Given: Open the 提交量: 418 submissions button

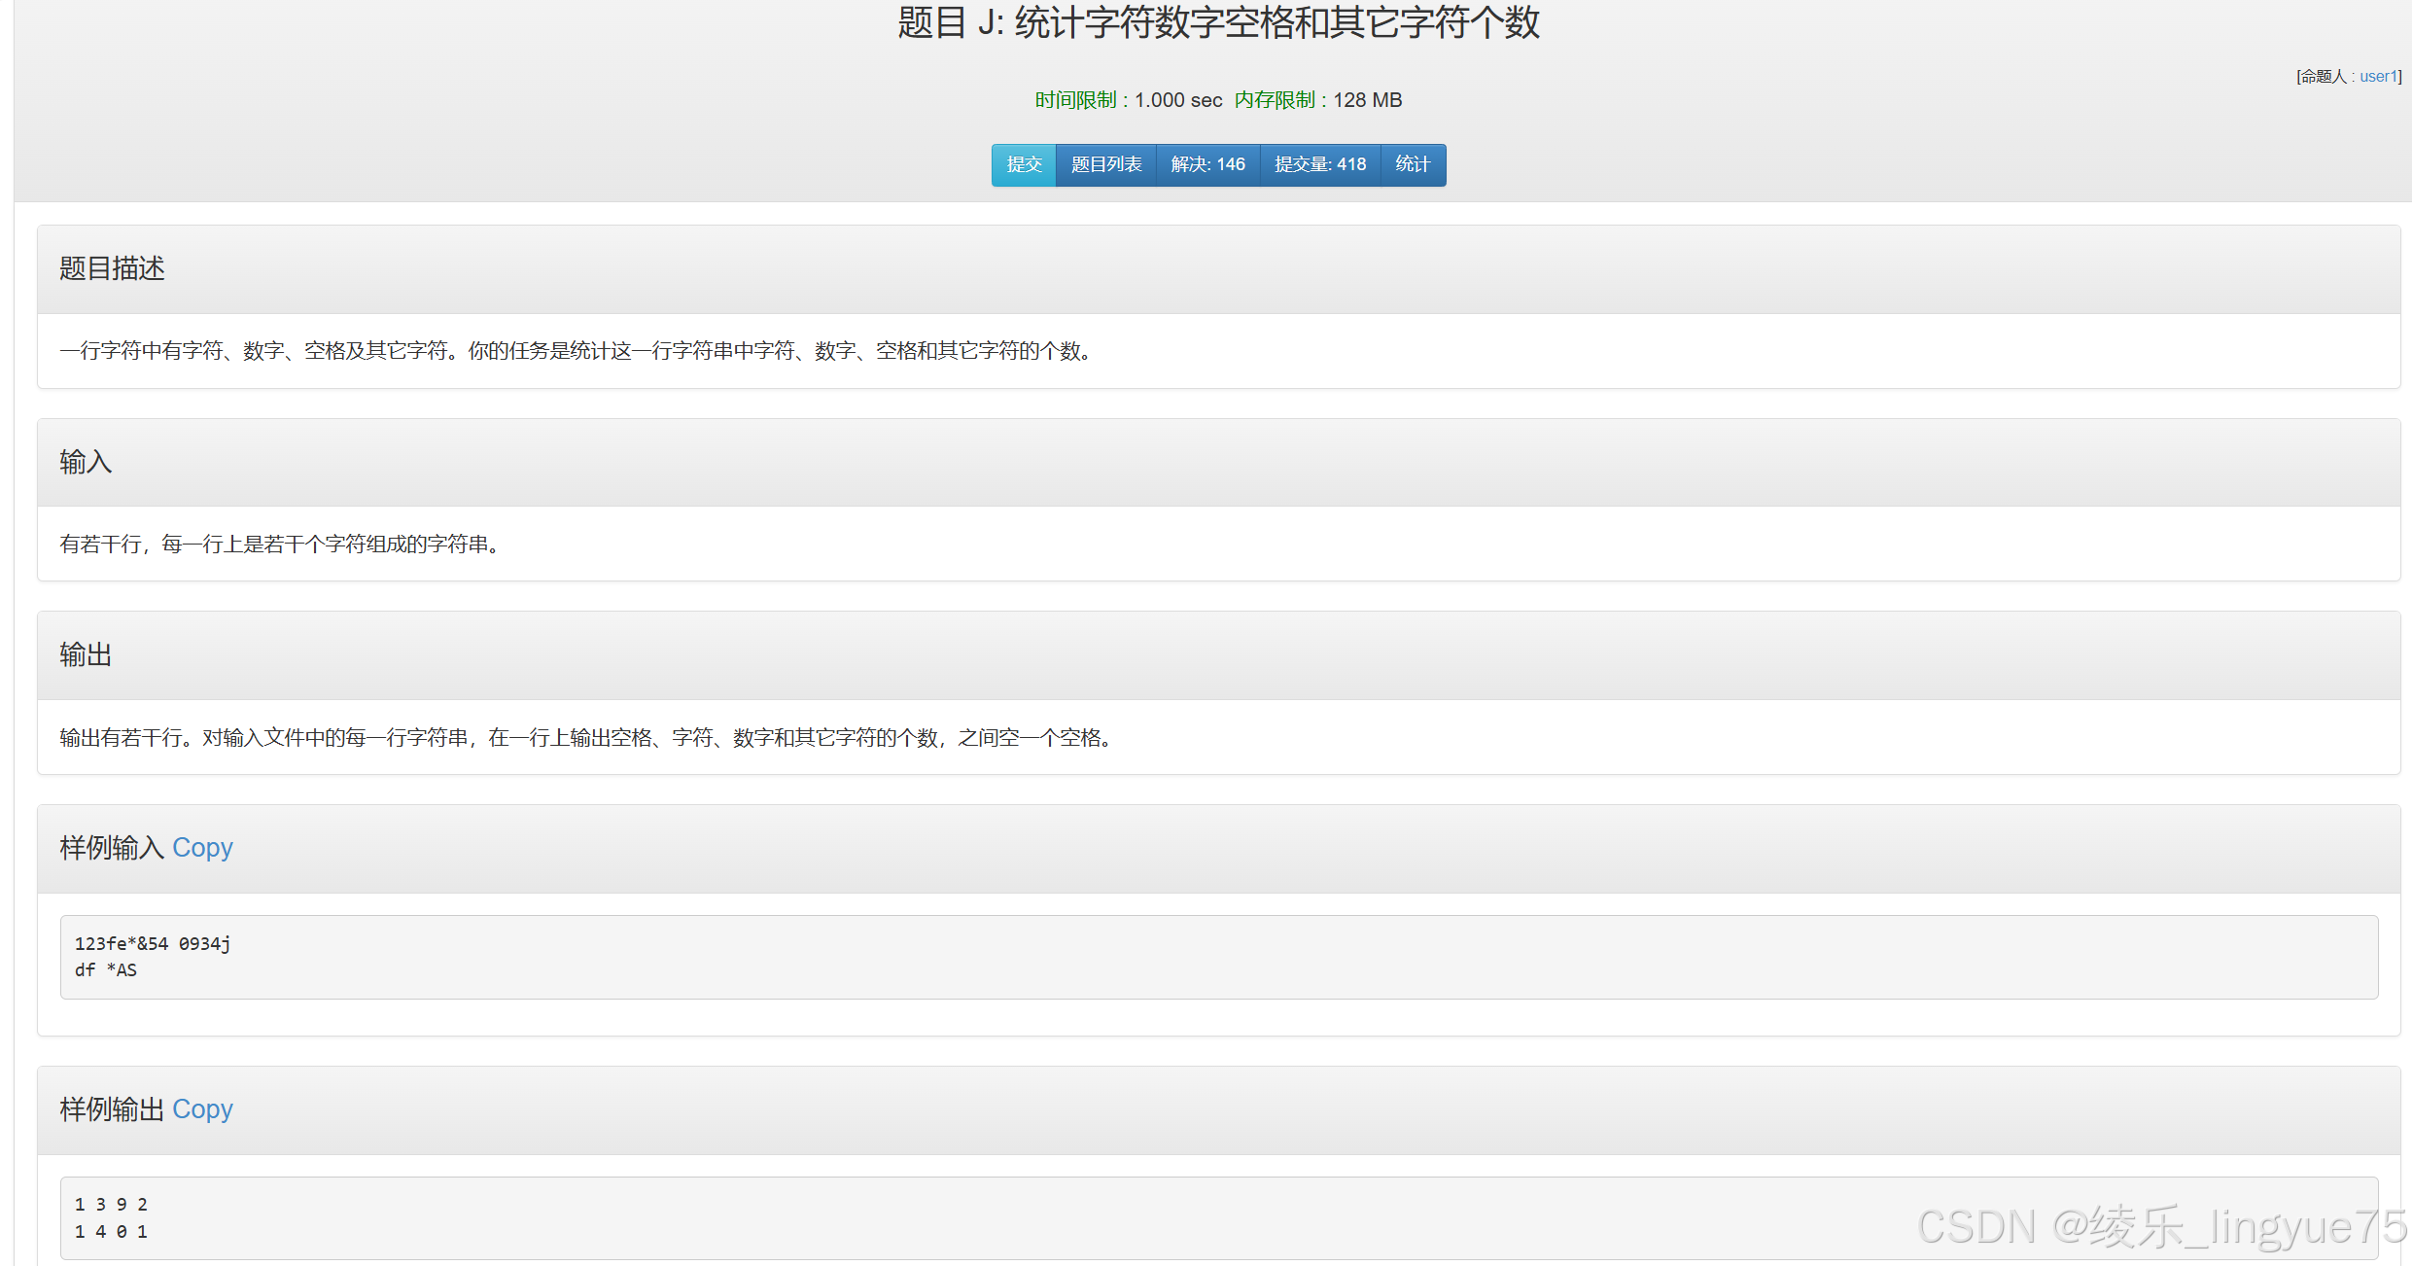Looking at the screenshot, I should 1319,164.
